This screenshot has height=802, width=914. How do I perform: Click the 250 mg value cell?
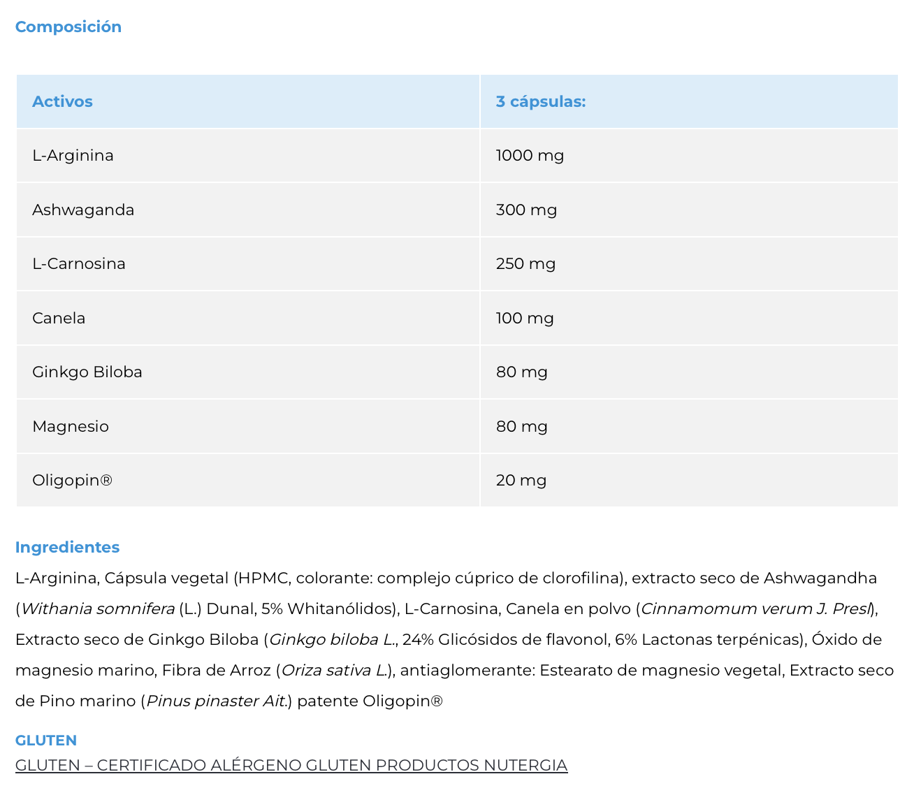(x=689, y=263)
